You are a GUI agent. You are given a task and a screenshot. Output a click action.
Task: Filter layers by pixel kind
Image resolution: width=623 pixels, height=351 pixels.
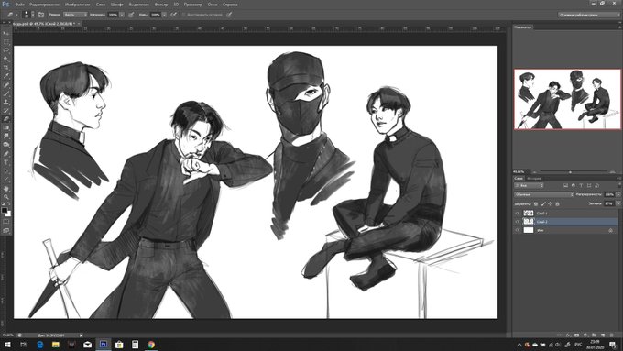pyautogui.click(x=565, y=186)
